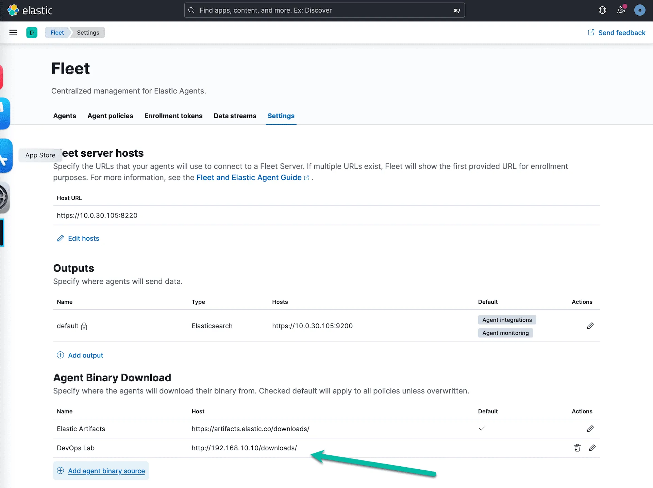
Task: Go to the Enrollment tokens tab
Action: click(x=173, y=116)
